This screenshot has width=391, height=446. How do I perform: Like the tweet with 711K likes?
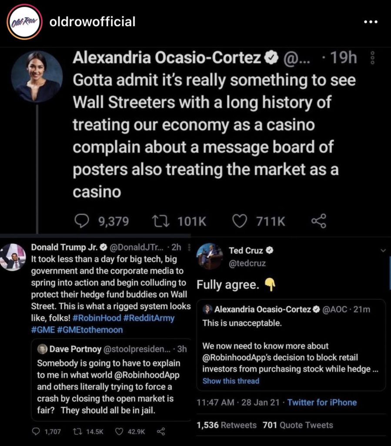click(x=240, y=222)
